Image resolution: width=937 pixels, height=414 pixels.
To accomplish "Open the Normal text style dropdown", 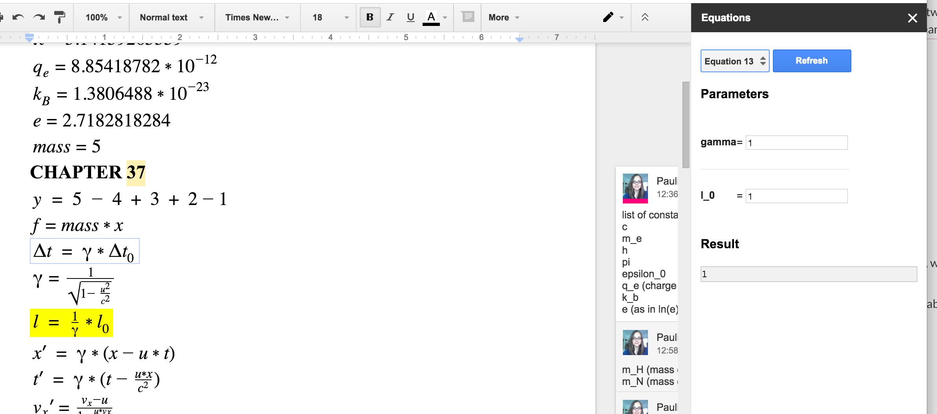I will [172, 17].
